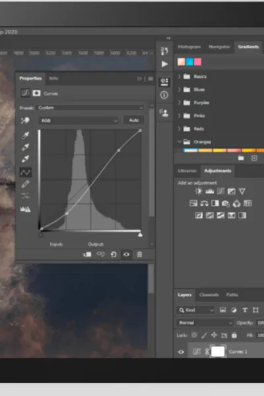Add an Invert adjustment
264x396 pixels.
(199, 215)
